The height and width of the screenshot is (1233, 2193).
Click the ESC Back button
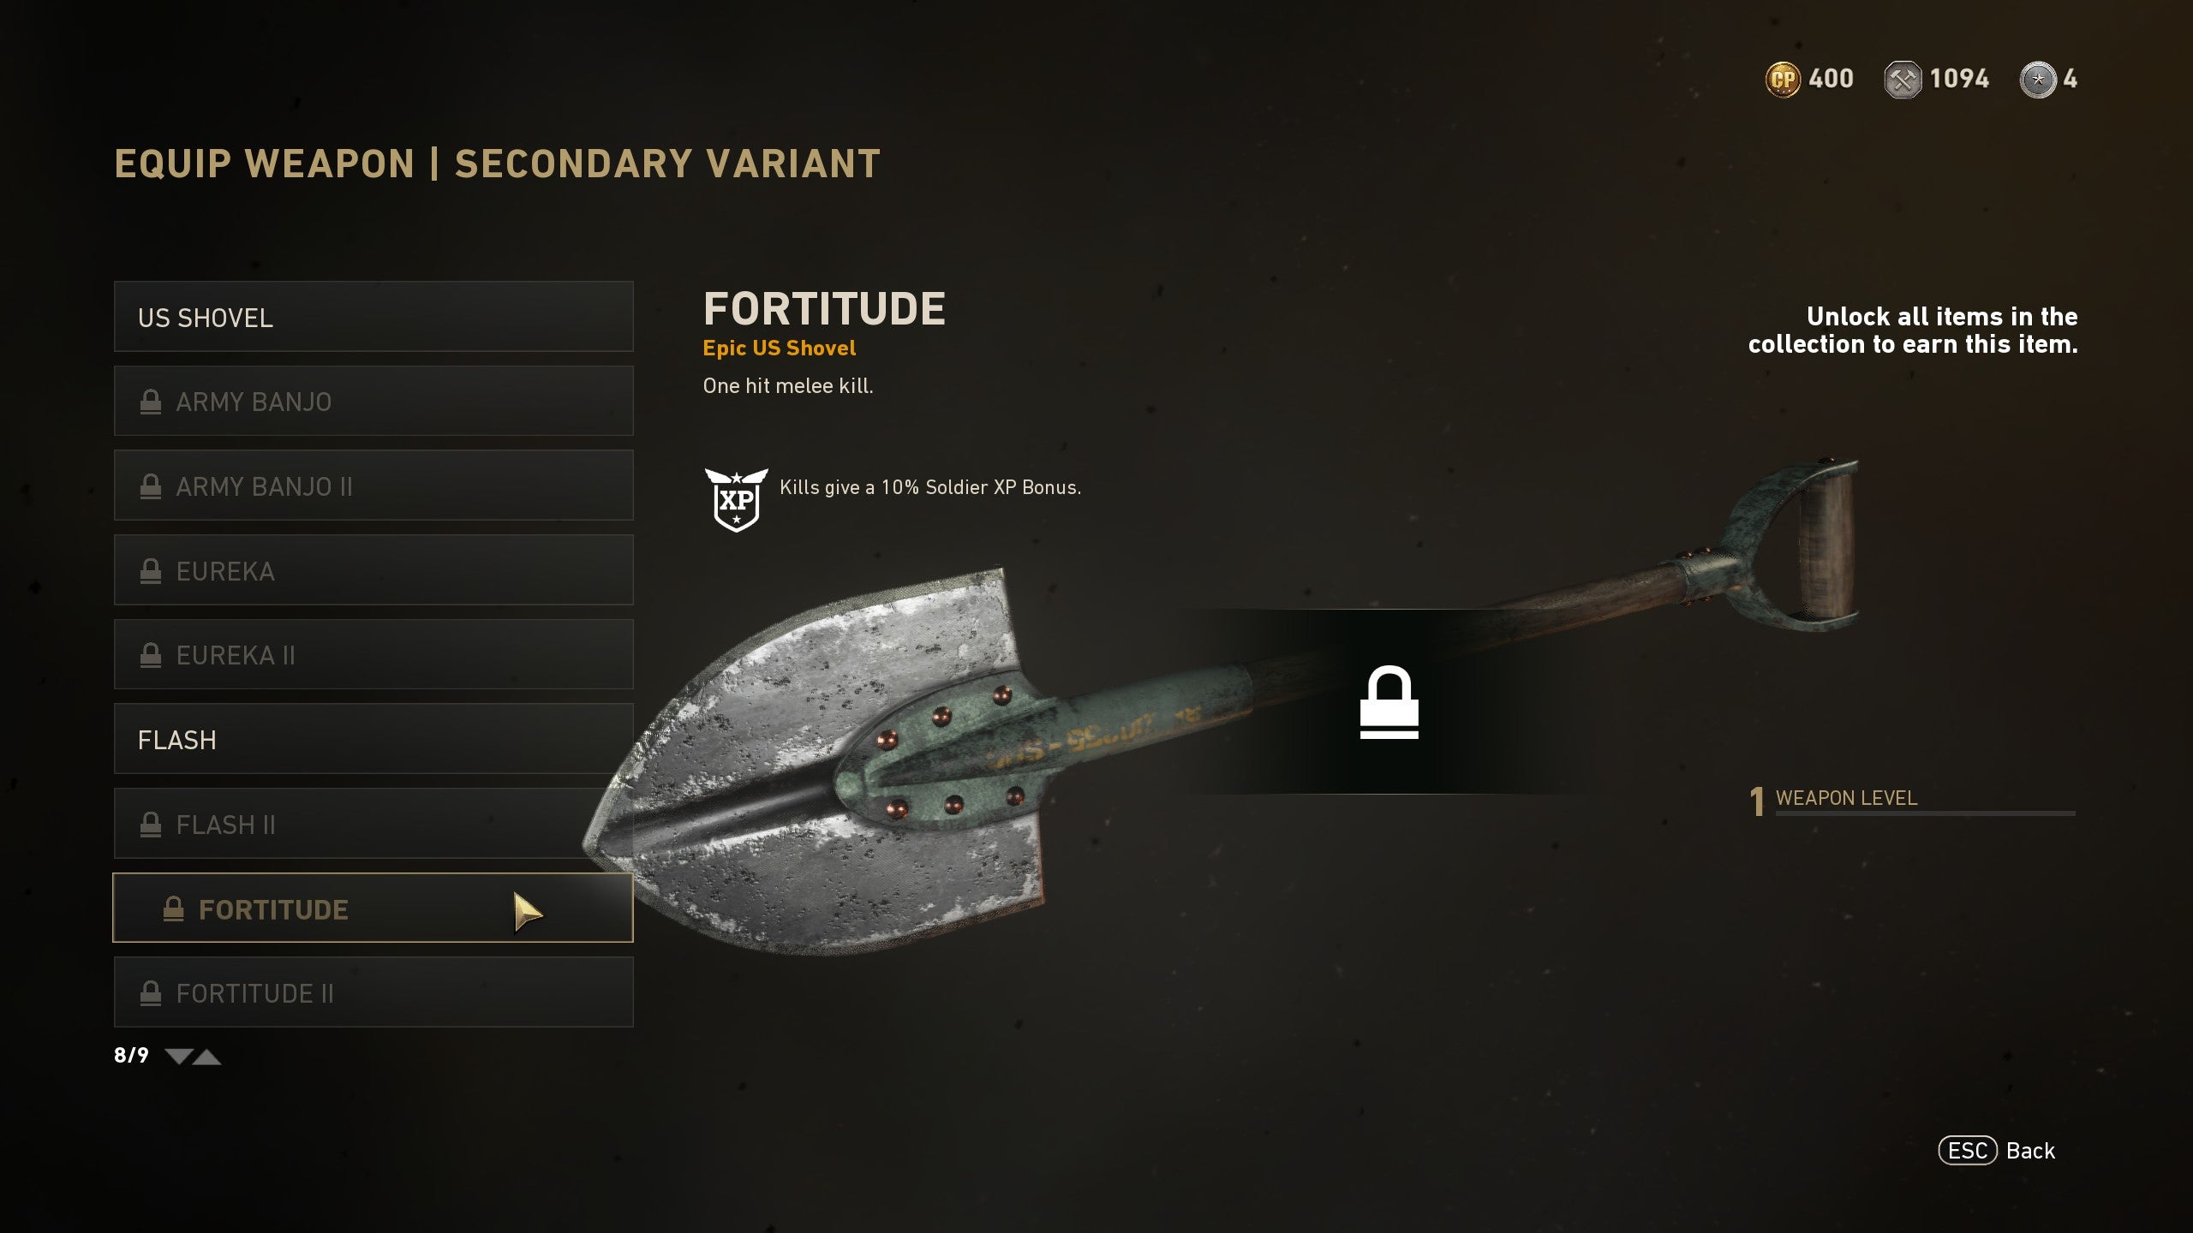(1997, 1151)
